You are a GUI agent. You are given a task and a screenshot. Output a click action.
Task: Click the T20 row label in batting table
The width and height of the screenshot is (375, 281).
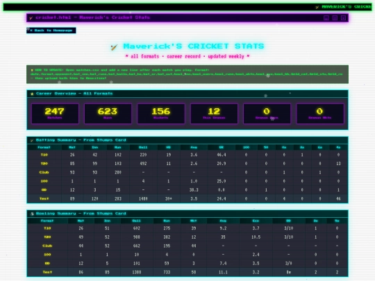pos(44,164)
